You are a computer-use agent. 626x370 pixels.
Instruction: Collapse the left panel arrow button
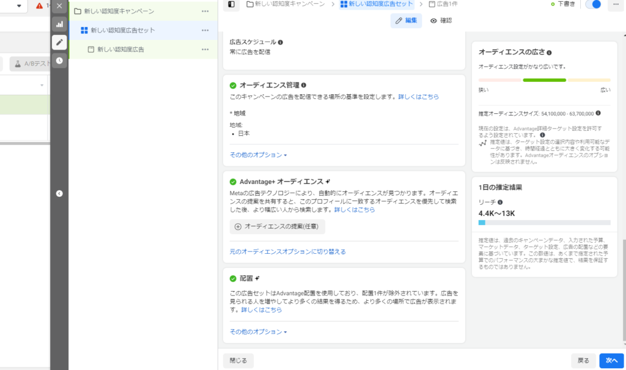click(59, 193)
